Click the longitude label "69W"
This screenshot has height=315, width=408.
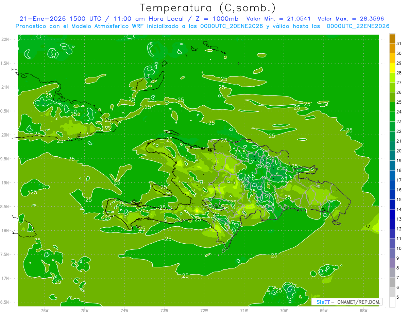[324, 311]
